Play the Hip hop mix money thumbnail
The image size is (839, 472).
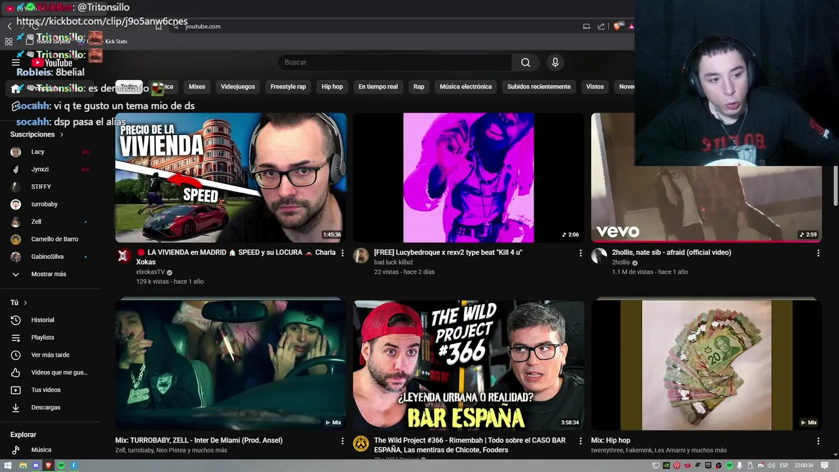(707, 365)
